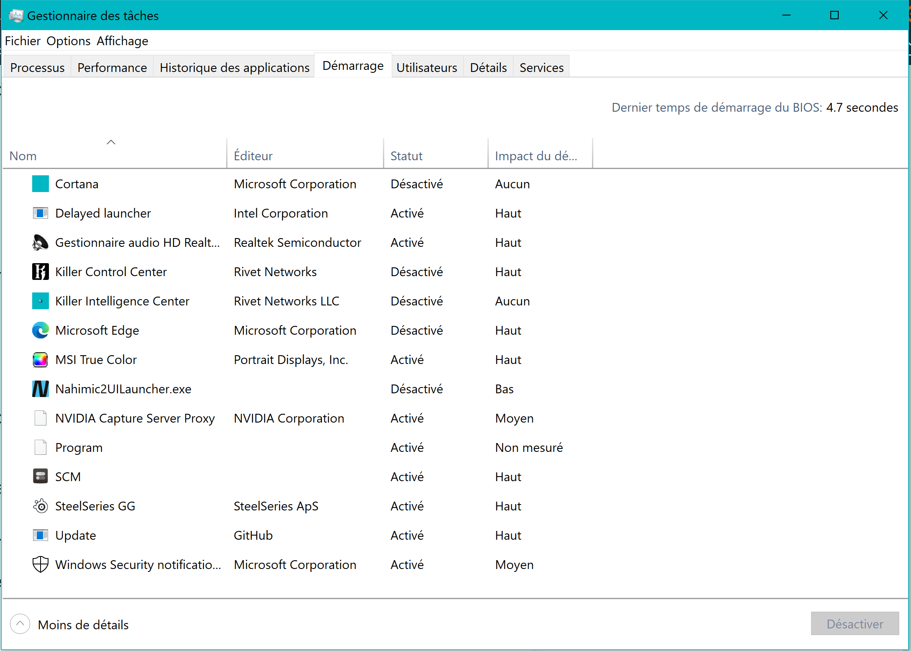
Task: Collapse view with Moins de détails
Action: 70,625
